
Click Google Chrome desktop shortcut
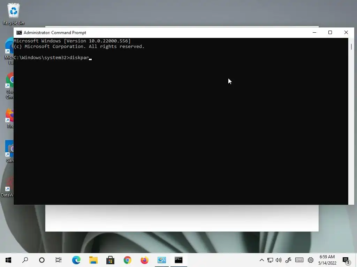pyautogui.click(x=9, y=86)
